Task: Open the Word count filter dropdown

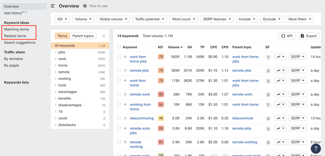Action: 184,19
